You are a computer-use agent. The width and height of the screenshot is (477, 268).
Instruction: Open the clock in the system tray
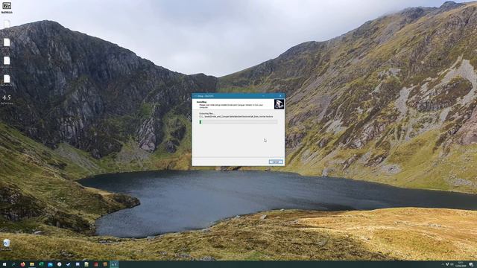coord(461,264)
